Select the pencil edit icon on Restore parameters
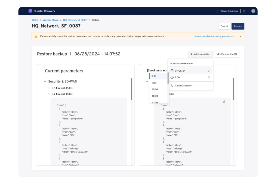This screenshot has width=276, height=184. pos(224,101)
